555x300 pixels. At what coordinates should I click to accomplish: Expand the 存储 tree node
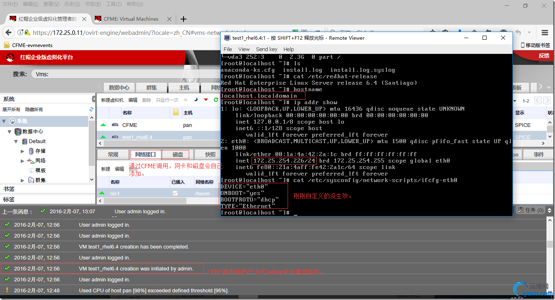point(23,151)
